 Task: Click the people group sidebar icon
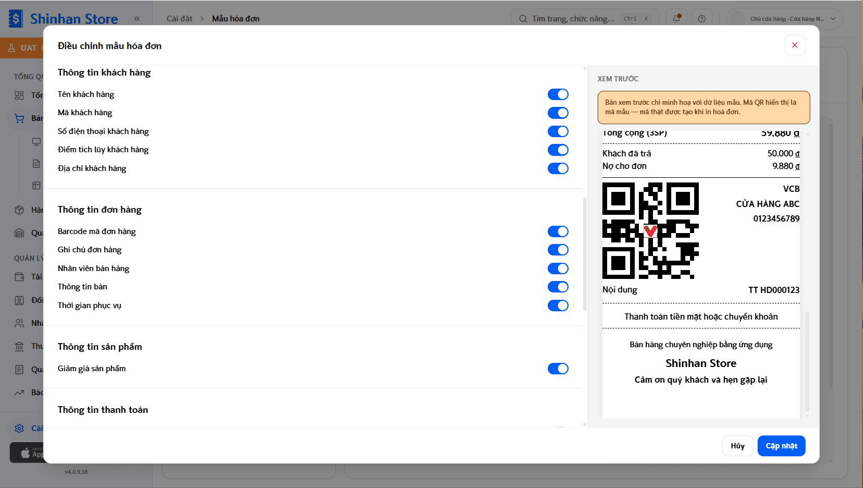(19, 323)
